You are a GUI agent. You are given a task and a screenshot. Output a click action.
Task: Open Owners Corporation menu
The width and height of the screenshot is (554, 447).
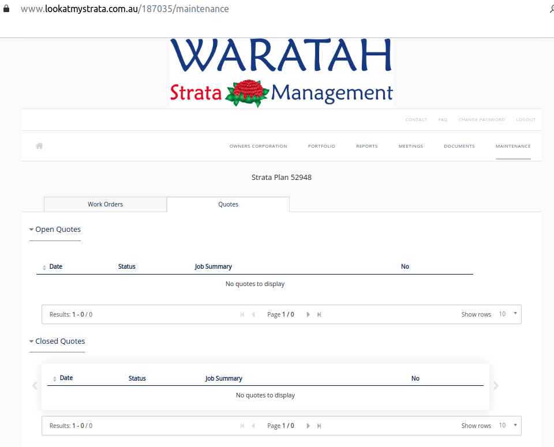coord(259,146)
